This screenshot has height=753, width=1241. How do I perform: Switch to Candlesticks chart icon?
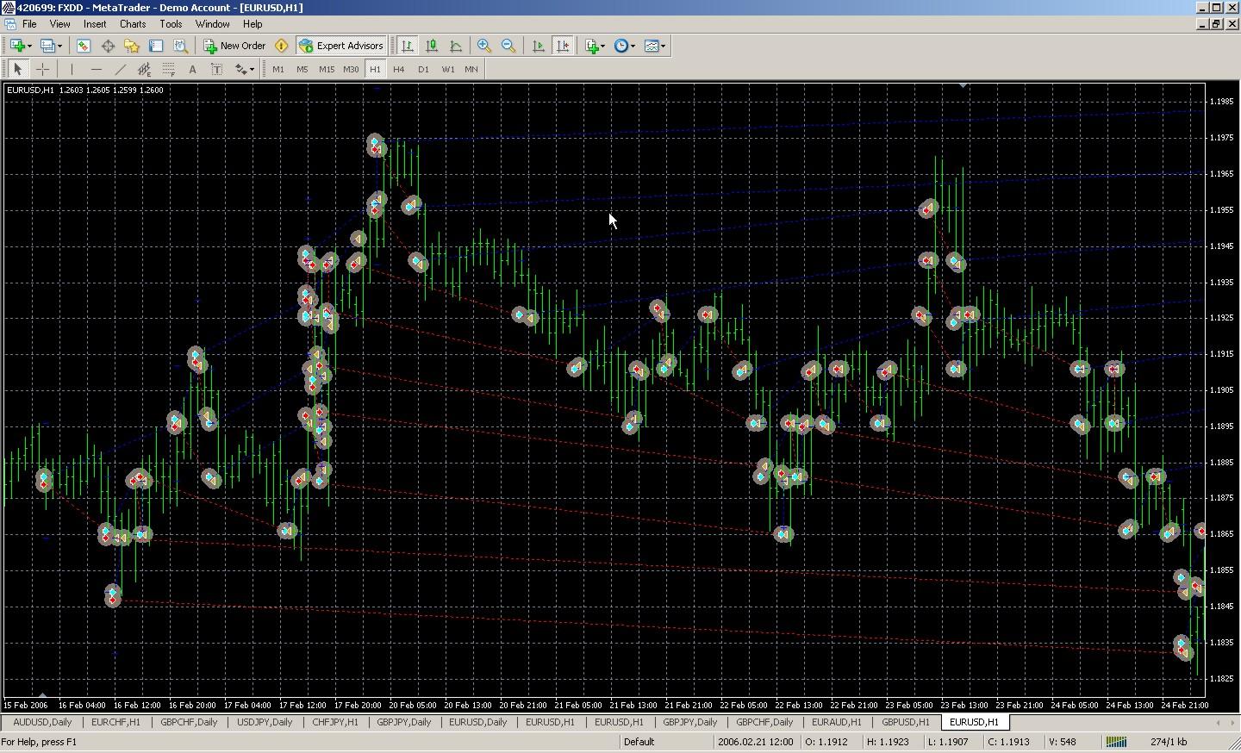(432, 46)
